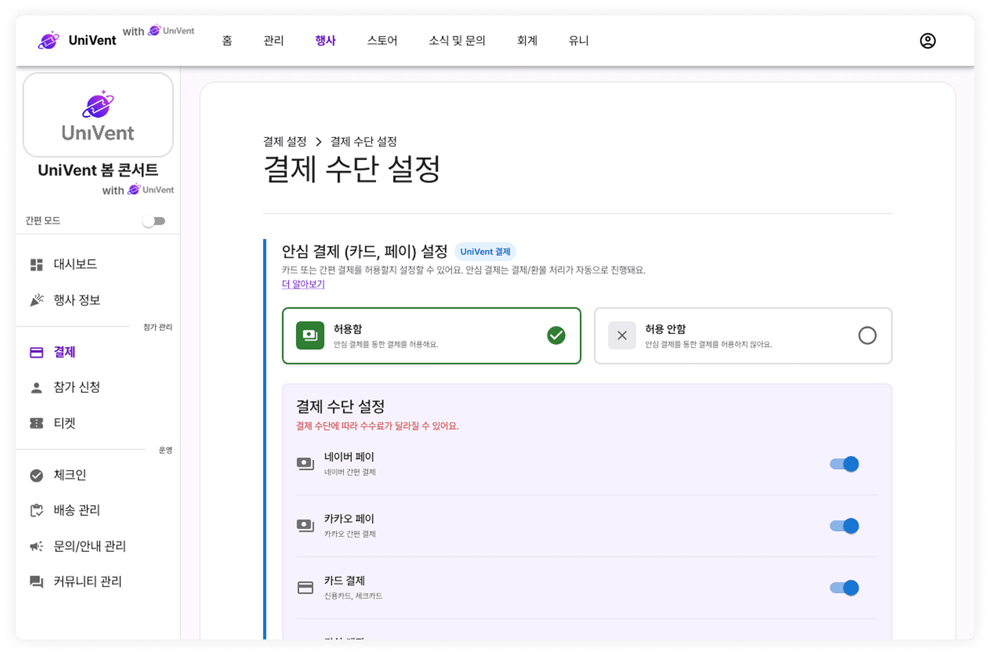Screen dimensions: 990x655
Task: Disable the 카카오 페이 toggle
Action: point(844,526)
